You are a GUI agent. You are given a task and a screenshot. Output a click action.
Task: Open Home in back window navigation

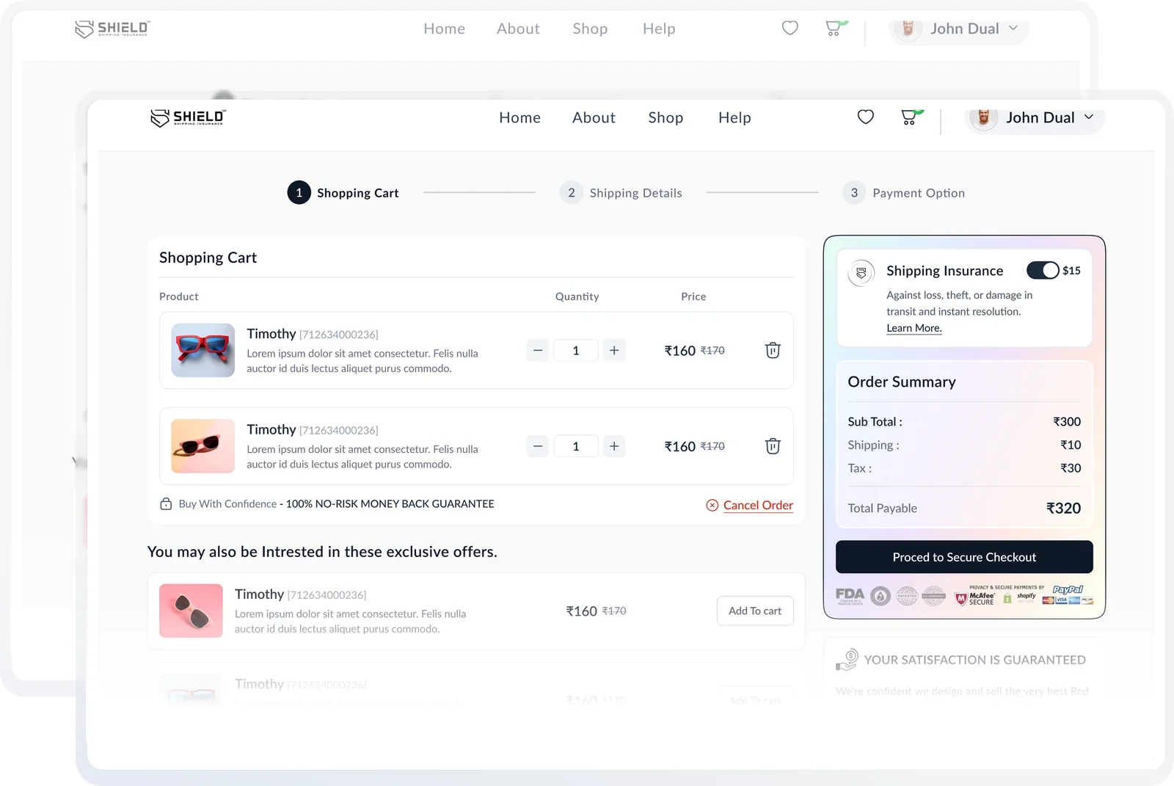tap(444, 29)
